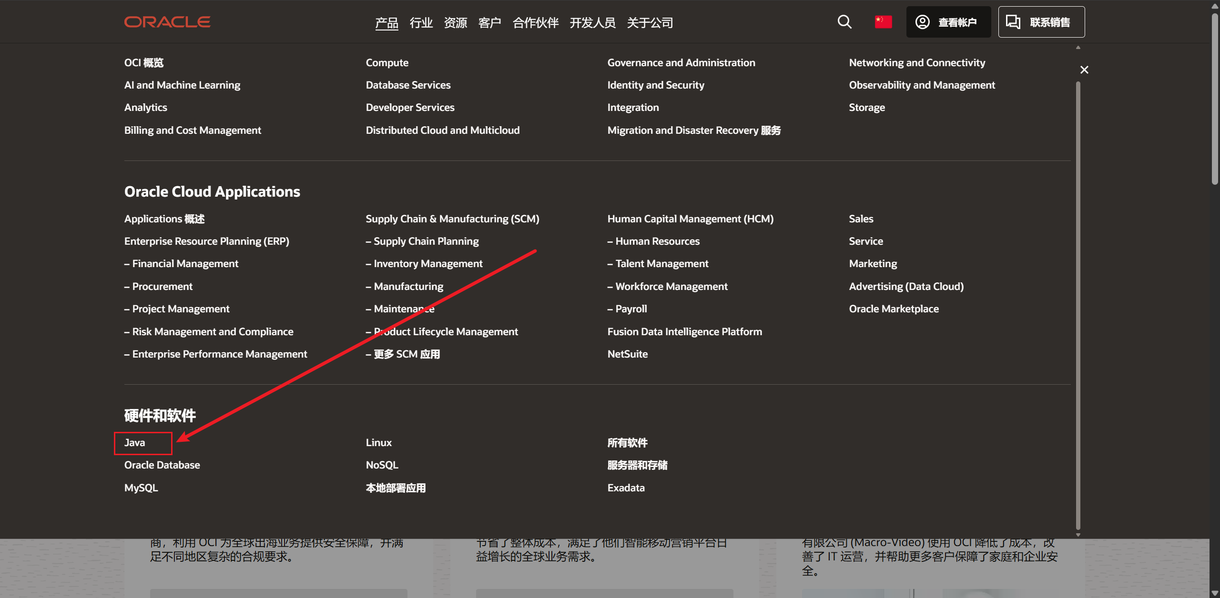Image resolution: width=1220 pixels, height=598 pixels.
Task: Open the Sales link
Action: coord(861,219)
